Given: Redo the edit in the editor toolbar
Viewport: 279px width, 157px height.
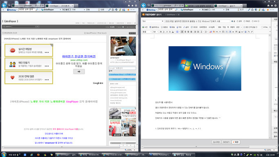Looking at the screenshot, I should (x=252, y=32).
